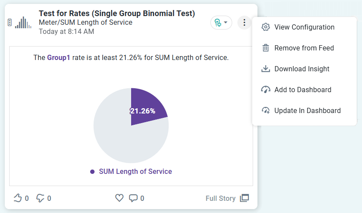Click the three-dot more options icon

(x=244, y=23)
